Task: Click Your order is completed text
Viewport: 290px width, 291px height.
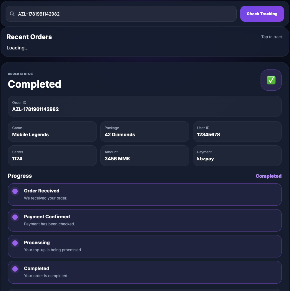Action: (x=46, y=276)
